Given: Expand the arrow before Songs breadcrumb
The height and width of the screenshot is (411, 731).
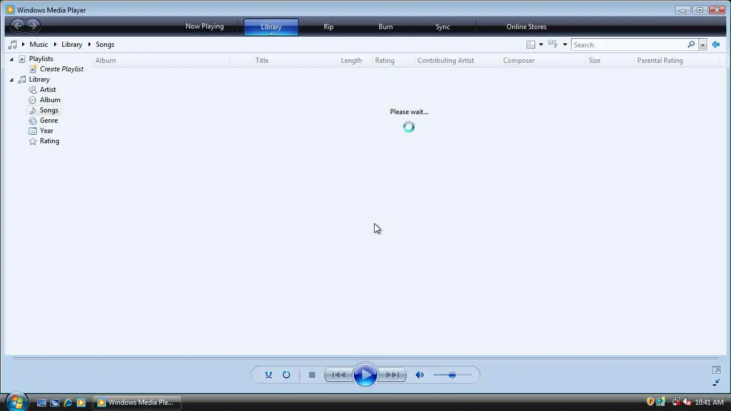Looking at the screenshot, I should point(89,45).
